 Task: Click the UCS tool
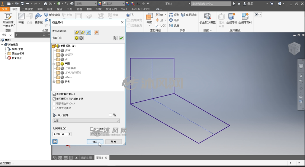click(161, 26)
